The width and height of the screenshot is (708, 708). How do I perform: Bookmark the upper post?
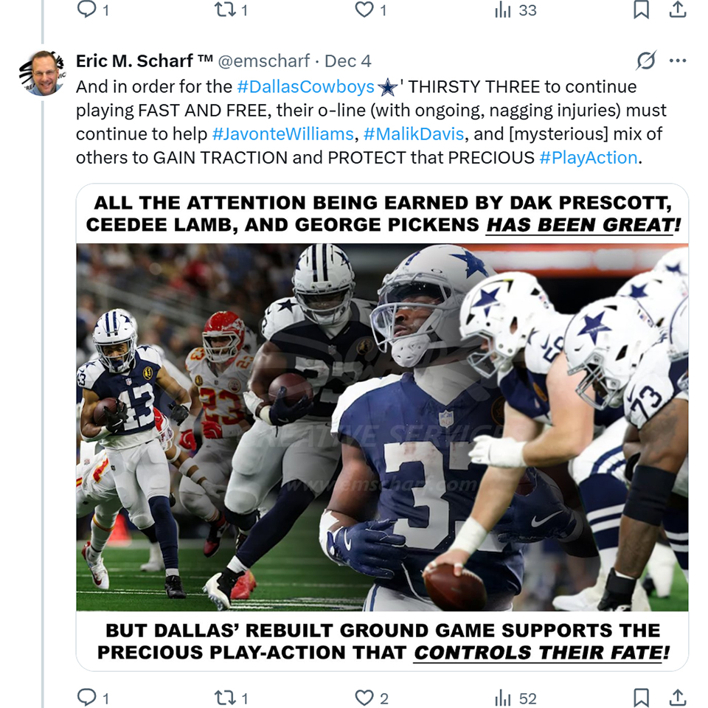point(642,10)
